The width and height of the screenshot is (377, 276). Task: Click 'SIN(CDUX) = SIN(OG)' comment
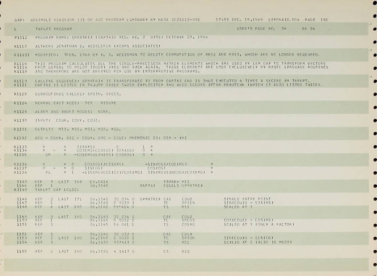[x=249, y=238]
